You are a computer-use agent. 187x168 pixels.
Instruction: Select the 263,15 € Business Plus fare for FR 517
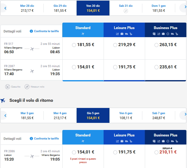[157, 45]
